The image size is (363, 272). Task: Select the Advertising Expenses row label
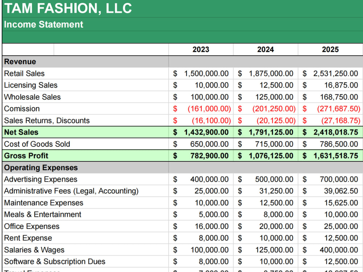tap(41, 179)
